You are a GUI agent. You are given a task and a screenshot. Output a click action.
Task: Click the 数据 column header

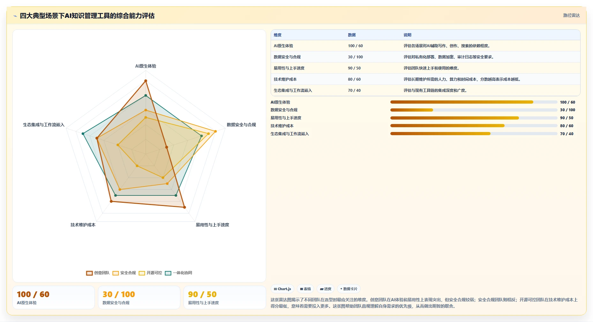tap(352, 35)
